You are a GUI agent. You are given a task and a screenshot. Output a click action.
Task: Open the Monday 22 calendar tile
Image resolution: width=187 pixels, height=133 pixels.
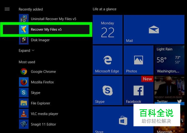[x=108, y=30]
